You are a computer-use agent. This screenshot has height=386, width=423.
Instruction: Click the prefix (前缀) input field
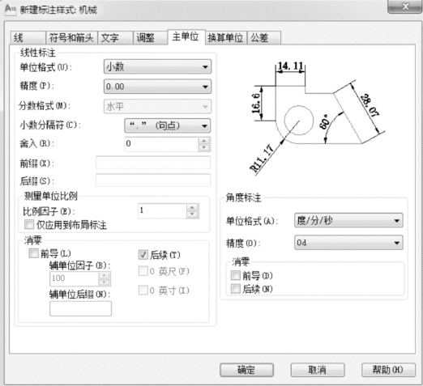click(153, 163)
